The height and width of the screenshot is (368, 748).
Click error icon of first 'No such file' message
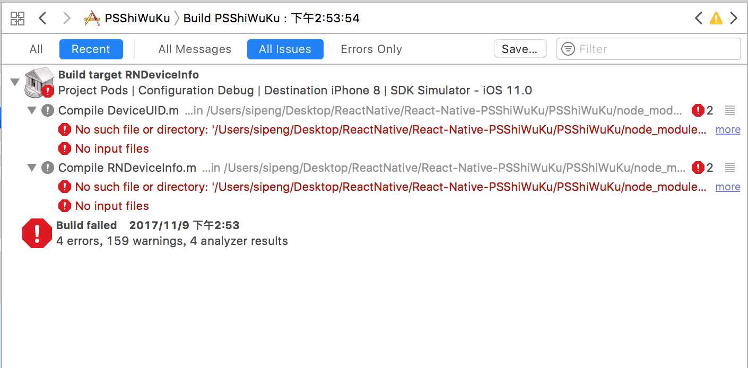tap(65, 129)
